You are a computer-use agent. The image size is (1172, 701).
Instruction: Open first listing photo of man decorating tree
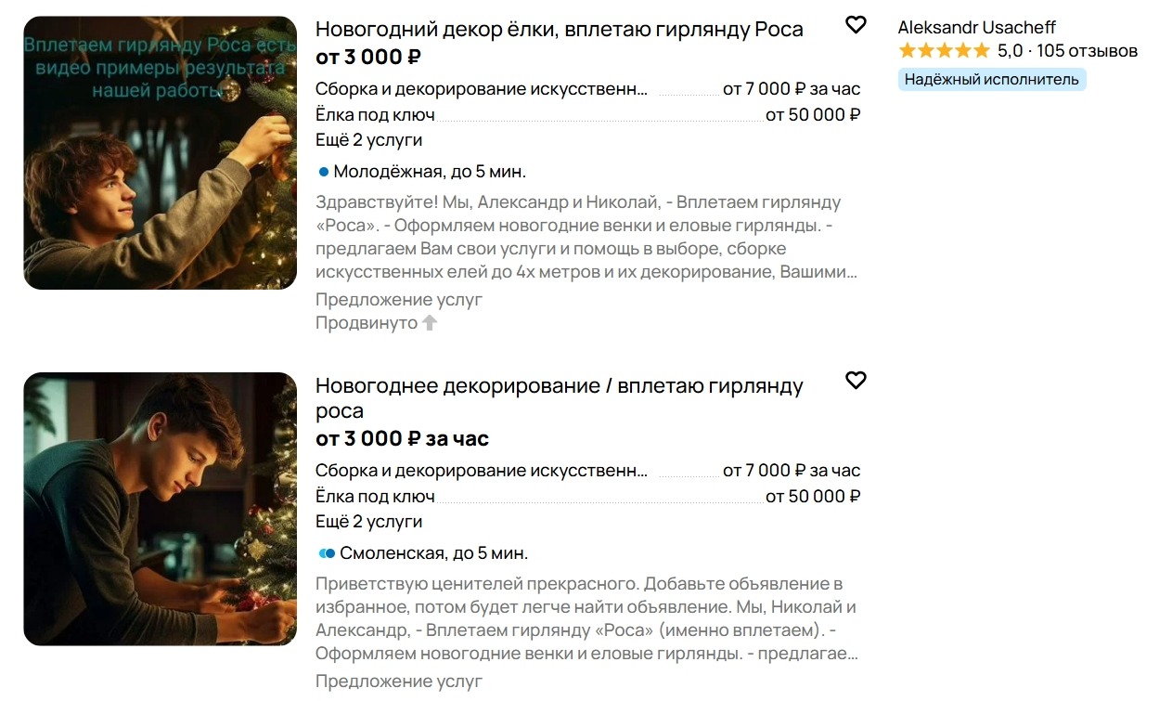(x=160, y=153)
